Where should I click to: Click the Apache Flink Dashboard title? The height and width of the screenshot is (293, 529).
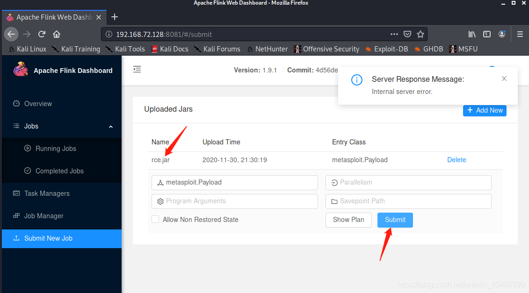point(73,71)
